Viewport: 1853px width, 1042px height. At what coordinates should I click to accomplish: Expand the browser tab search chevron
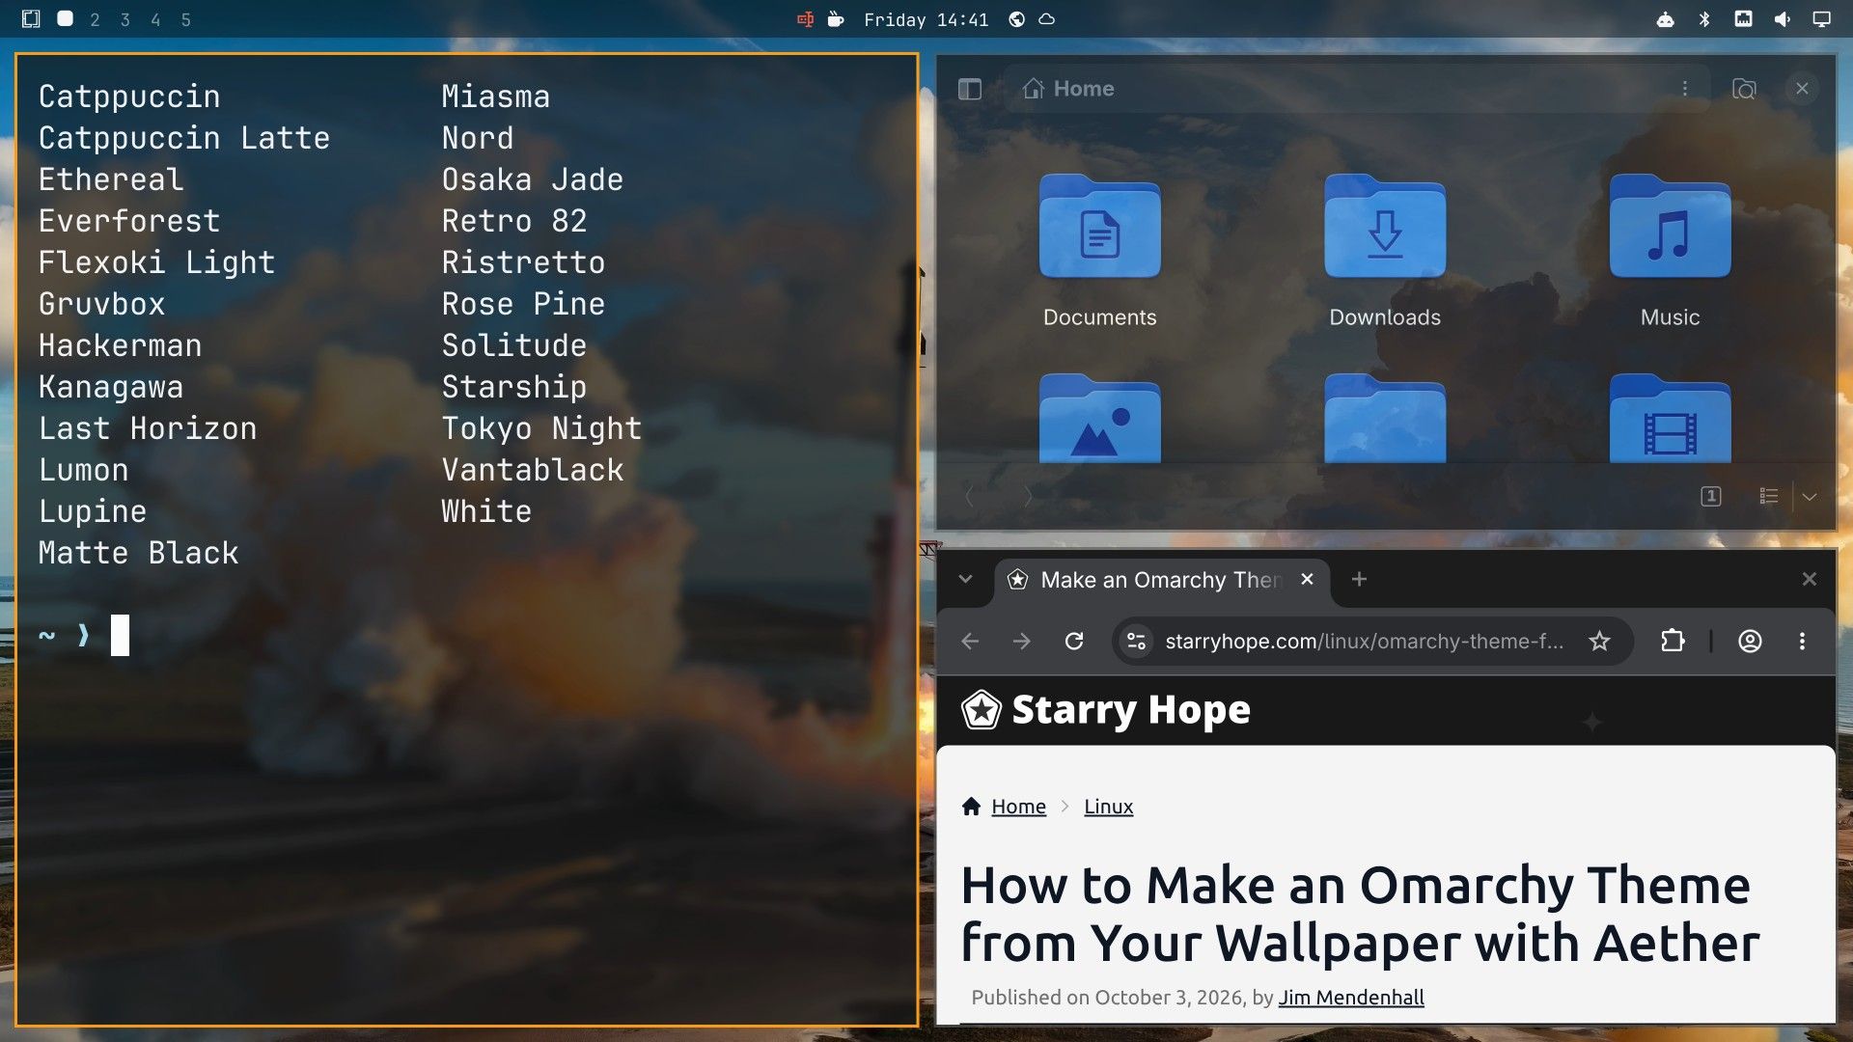point(965,579)
